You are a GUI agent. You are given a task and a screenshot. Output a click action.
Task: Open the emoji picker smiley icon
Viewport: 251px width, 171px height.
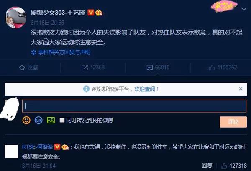tap(26, 120)
